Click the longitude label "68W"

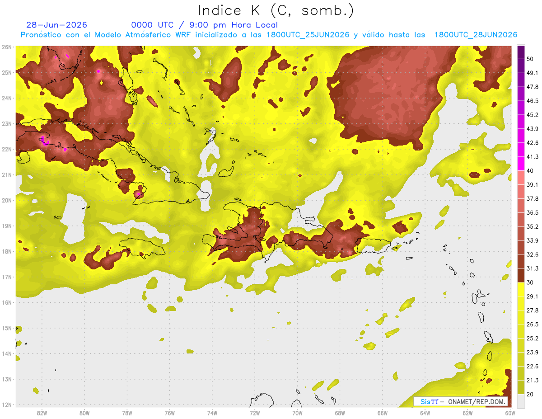(340, 413)
